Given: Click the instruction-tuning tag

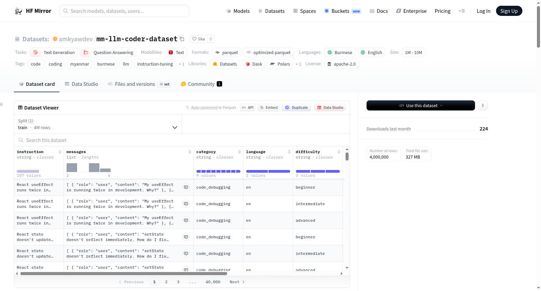Looking at the screenshot, I should point(155,64).
